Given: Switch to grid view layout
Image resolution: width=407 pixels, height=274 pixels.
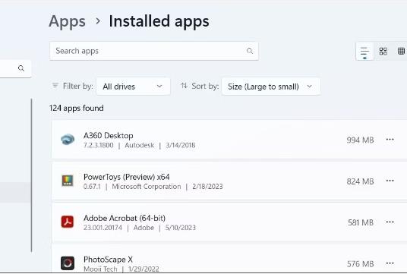Looking at the screenshot, I should pos(383,51).
